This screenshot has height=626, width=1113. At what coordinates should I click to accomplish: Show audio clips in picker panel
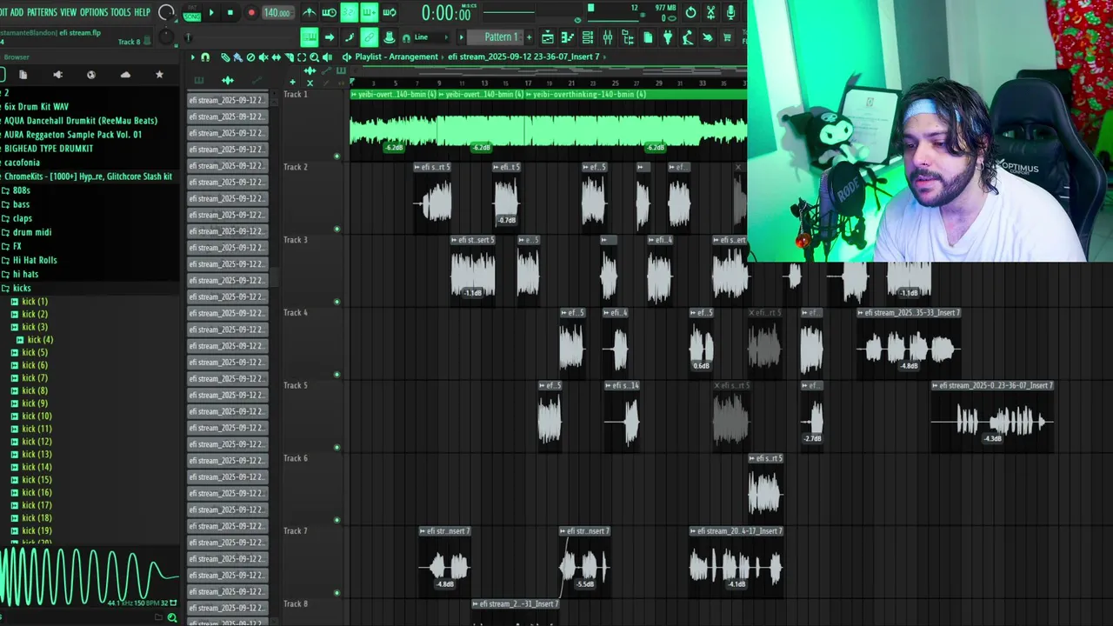tap(228, 80)
